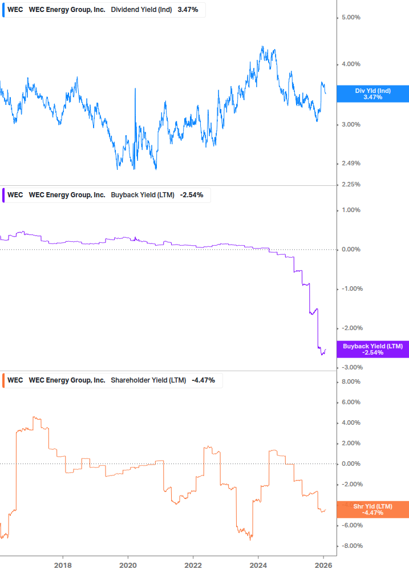Click the -4.47% value in the shareholder legend
409x573 pixels.
pyautogui.click(x=203, y=380)
